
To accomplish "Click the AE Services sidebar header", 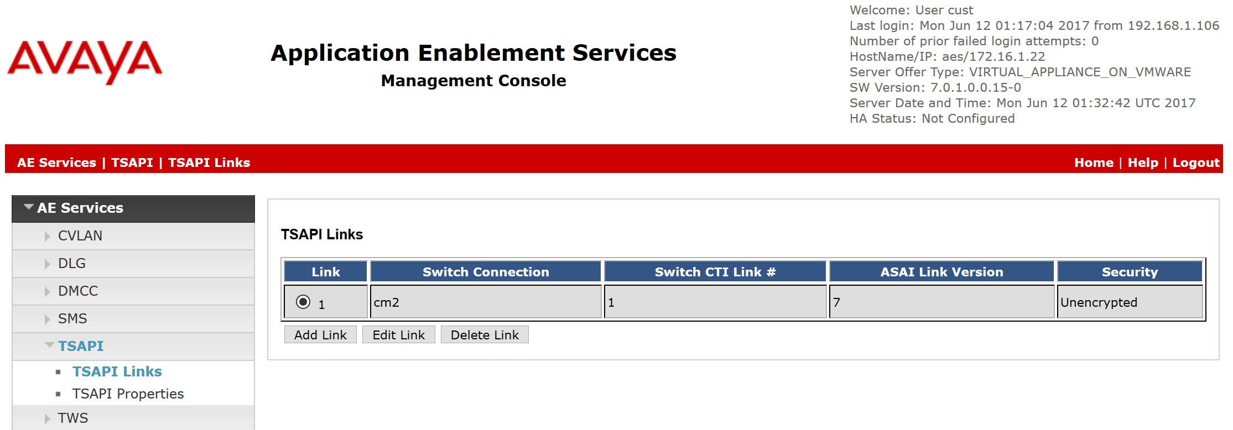I will tap(133, 208).
